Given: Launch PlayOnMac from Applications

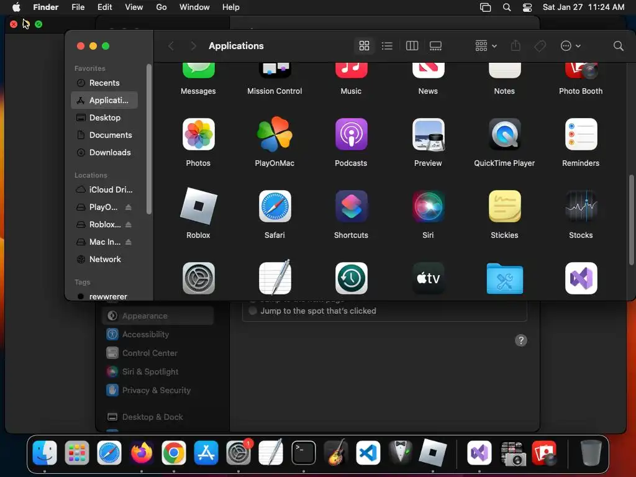Looking at the screenshot, I should [275, 134].
